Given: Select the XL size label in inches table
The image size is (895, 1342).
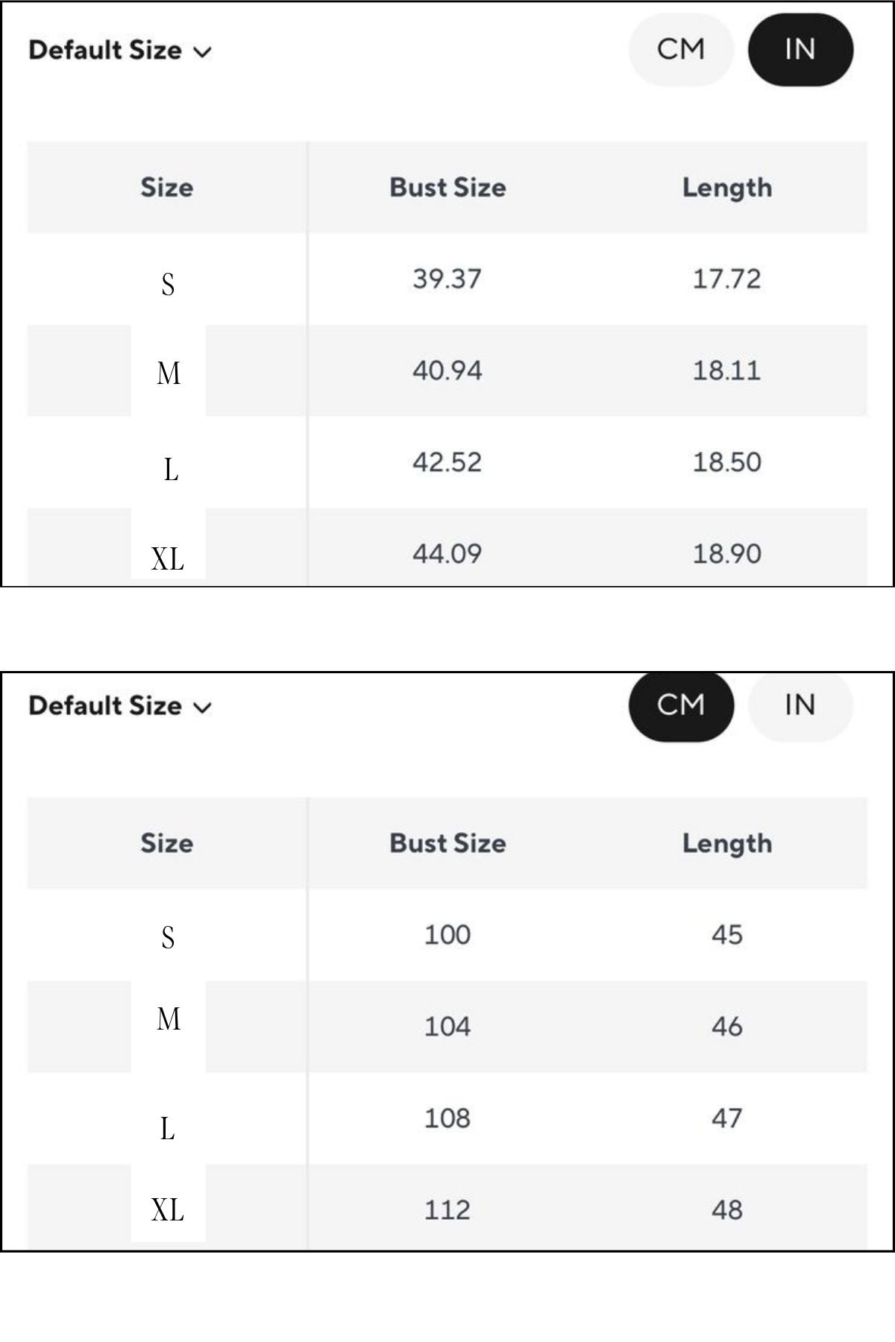Looking at the screenshot, I should coord(168,558).
